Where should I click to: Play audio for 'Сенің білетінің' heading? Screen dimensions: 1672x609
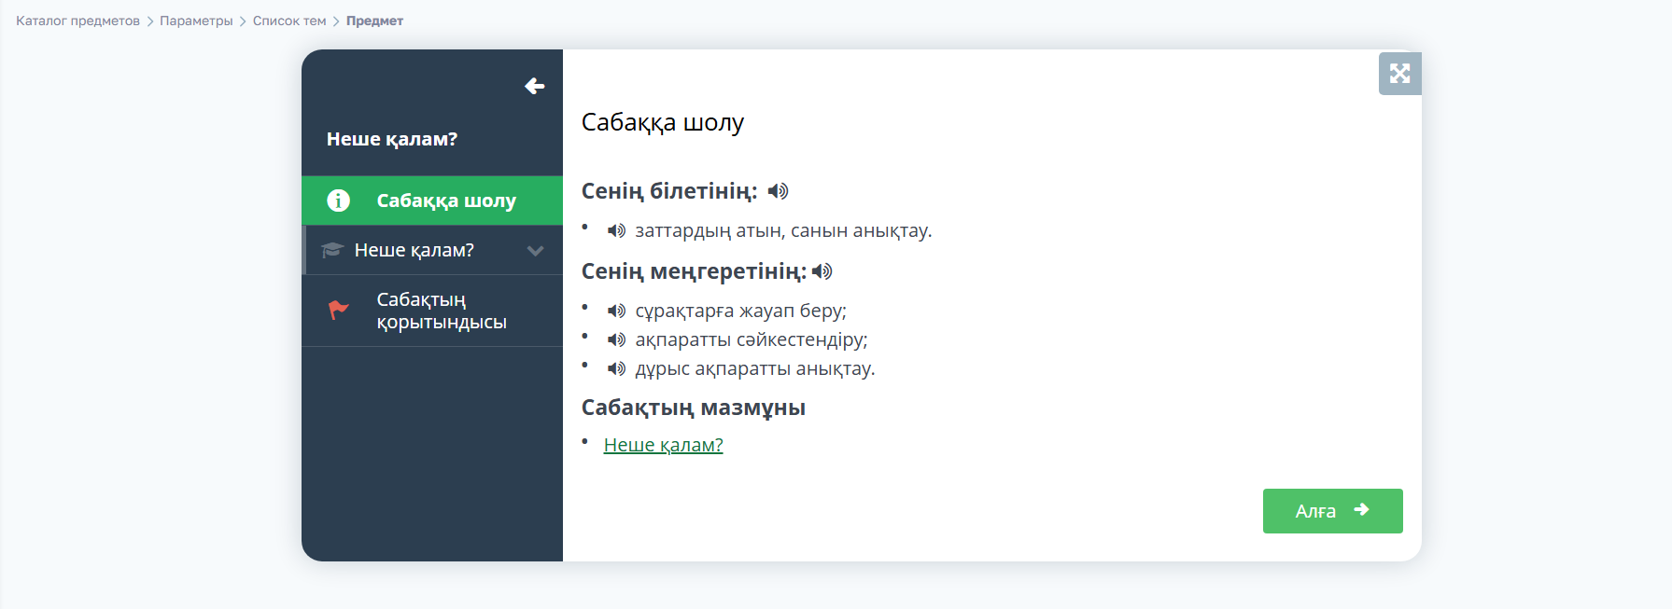pos(778,191)
